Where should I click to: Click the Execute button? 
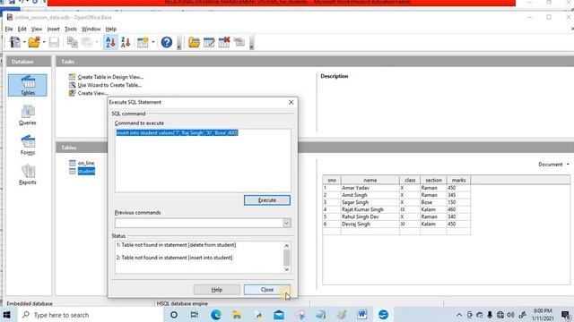(x=267, y=200)
